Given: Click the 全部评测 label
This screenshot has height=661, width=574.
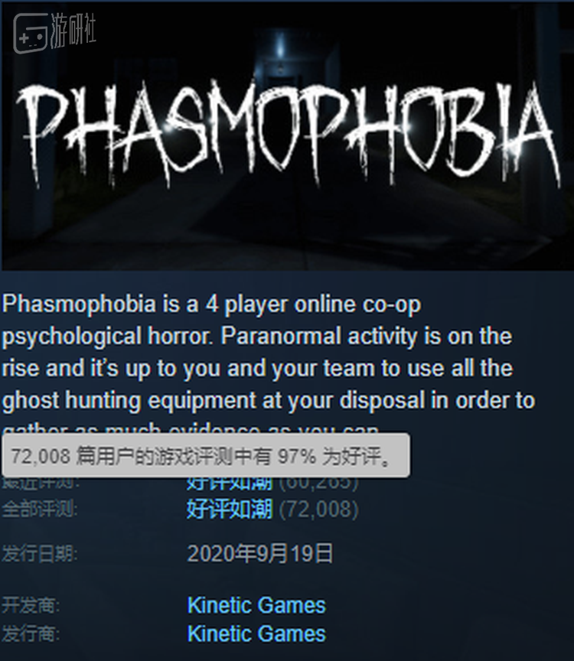Looking at the screenshot, I should (40, 509).
